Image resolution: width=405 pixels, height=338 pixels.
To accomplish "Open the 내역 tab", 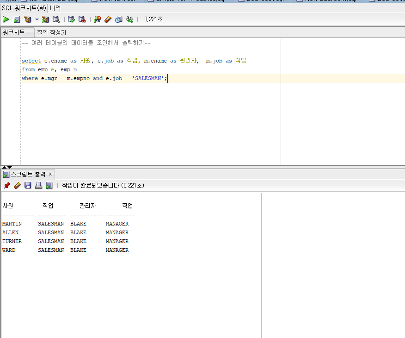I will (55, 8).
